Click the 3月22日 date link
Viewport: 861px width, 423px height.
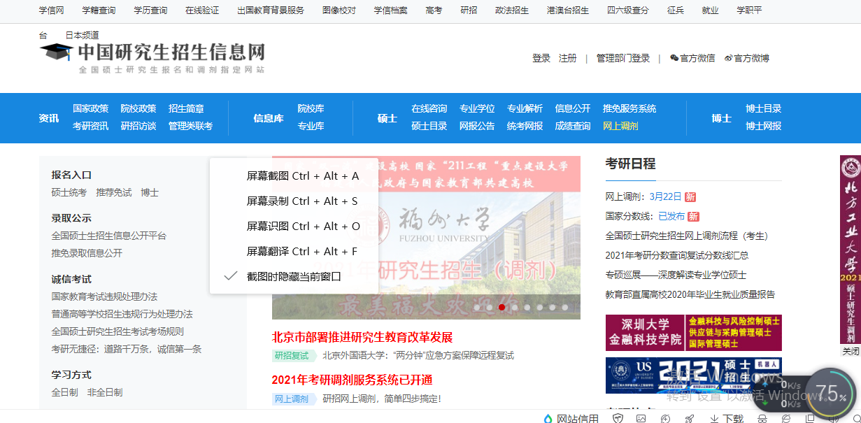pyautogui.click(x=665, y=196)
